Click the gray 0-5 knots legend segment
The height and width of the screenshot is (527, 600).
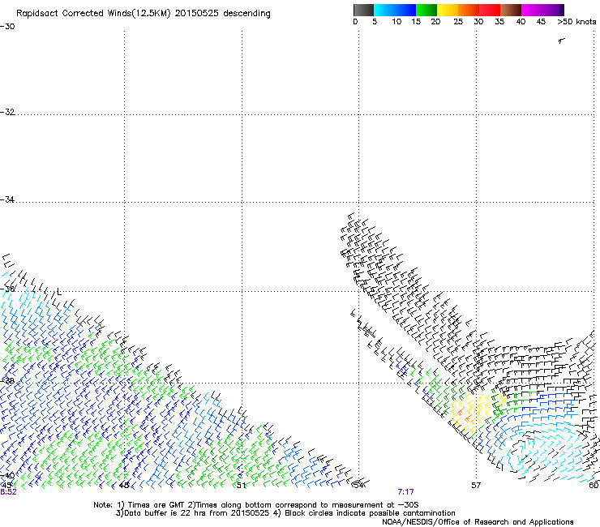tap(363, 10)
